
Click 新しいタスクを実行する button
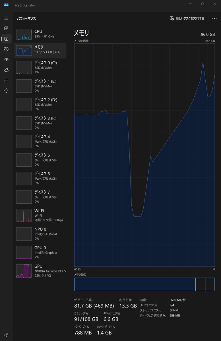click(x=187, y=18)
